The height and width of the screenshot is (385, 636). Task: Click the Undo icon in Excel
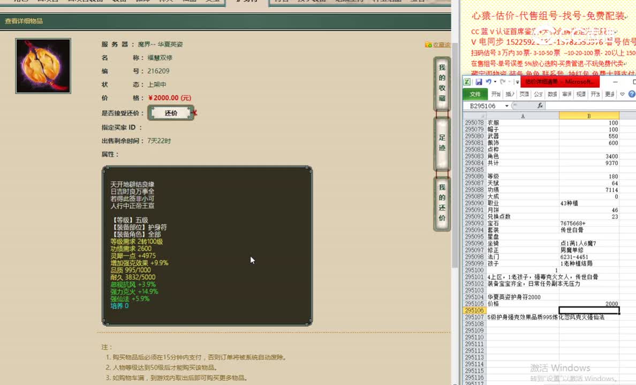pyautogui.click(x=489, y=81)
